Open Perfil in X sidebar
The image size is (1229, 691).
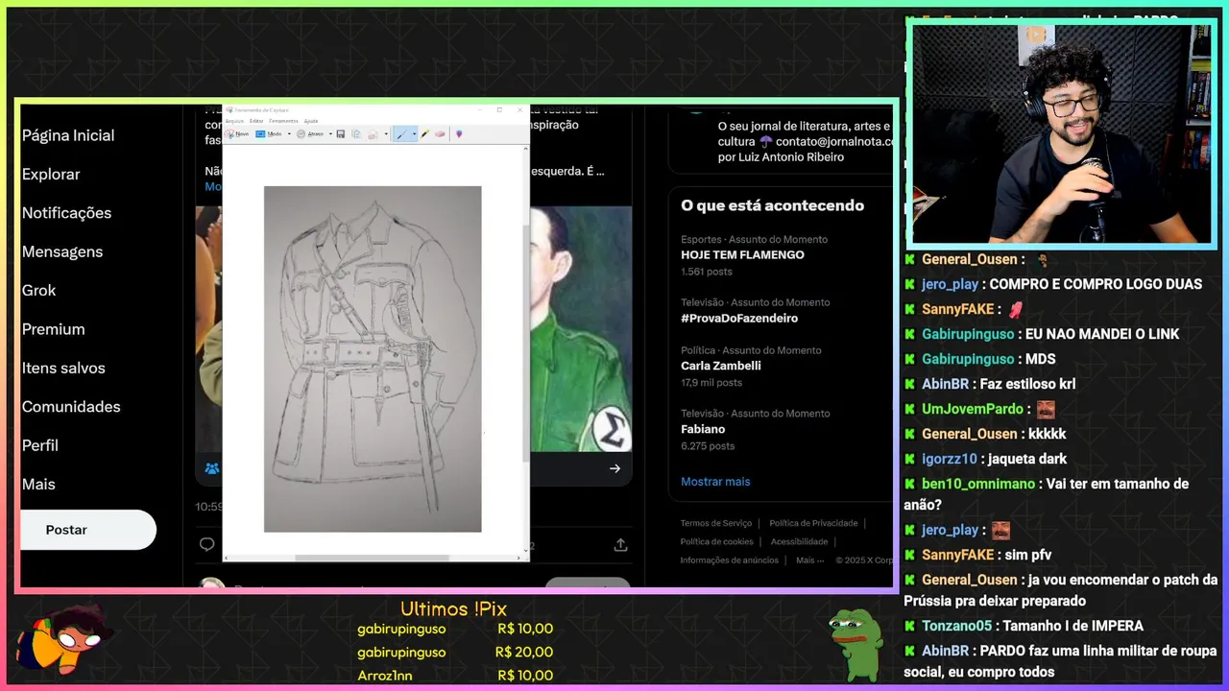click(x=40, y=445)
